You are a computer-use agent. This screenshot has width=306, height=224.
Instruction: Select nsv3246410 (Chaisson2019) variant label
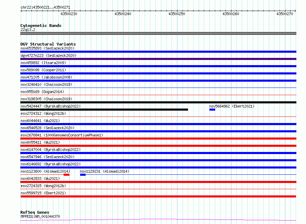(46, 84)
